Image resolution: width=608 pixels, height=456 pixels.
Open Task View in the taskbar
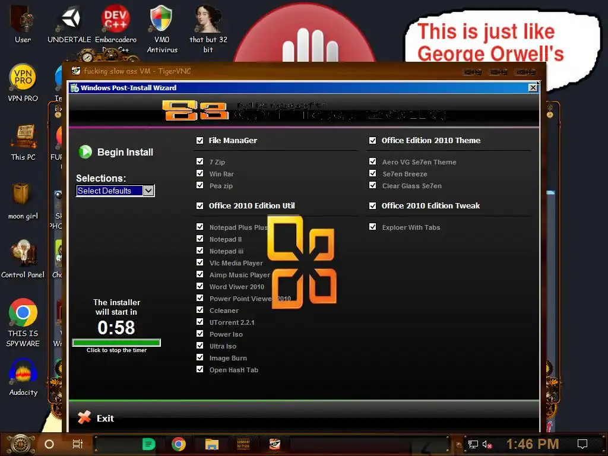click(78, 444)
